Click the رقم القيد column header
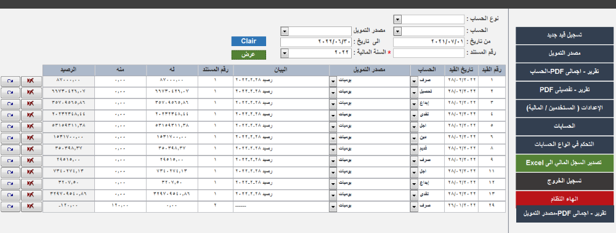Viewport: 616px width, 233px height. (492, 70)
